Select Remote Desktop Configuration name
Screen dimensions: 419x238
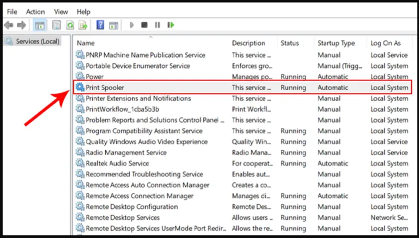coord(132,207)
